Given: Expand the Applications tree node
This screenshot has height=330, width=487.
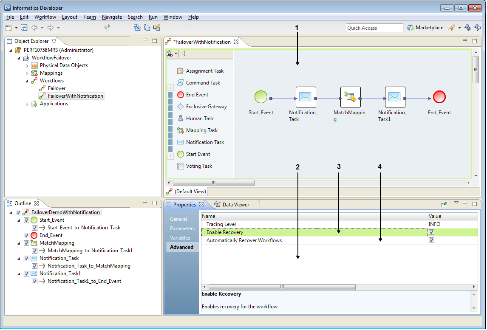Looking at the screenshot, I should 27,104.
